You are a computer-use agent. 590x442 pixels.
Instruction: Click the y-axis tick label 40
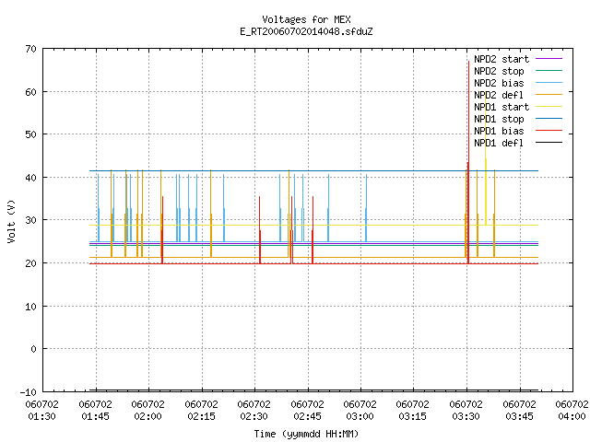click(x=30, y=178)
